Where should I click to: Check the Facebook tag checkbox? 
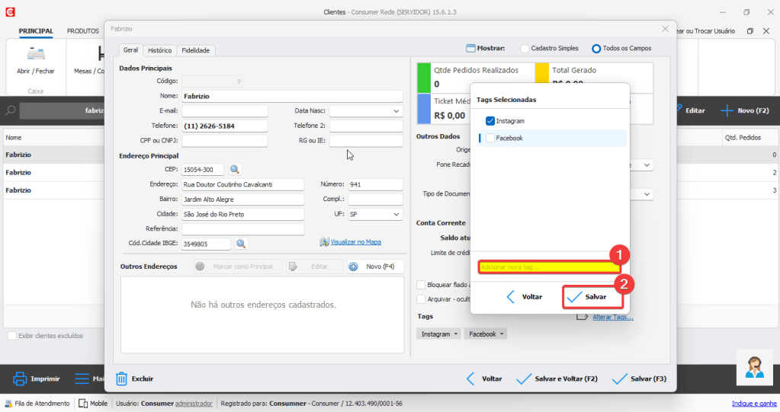tap(490, 138)
